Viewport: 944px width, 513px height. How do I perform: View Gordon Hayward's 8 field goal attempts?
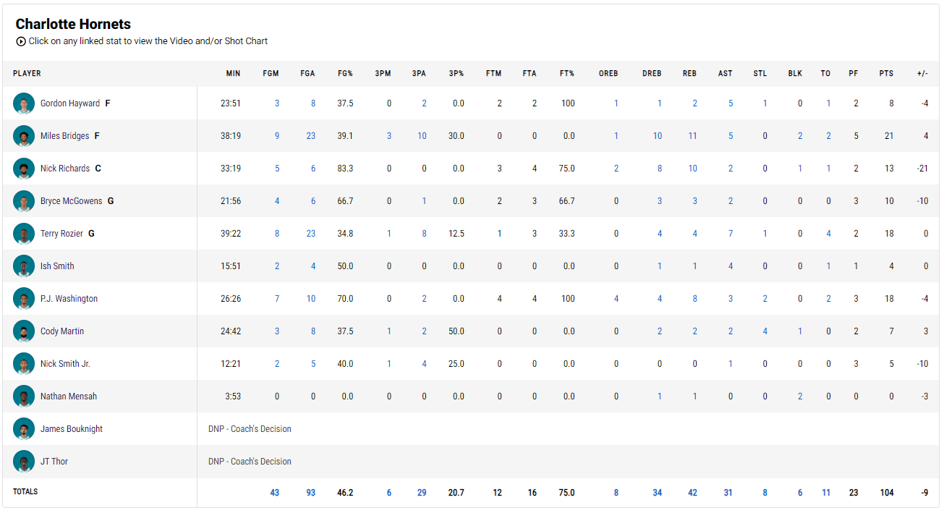(x=313, y=103)
